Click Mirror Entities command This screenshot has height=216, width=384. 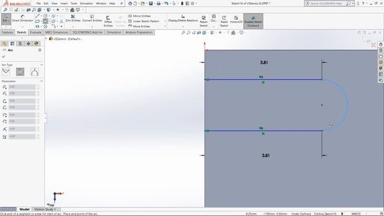pyautogui.click(x=139, y=16)
